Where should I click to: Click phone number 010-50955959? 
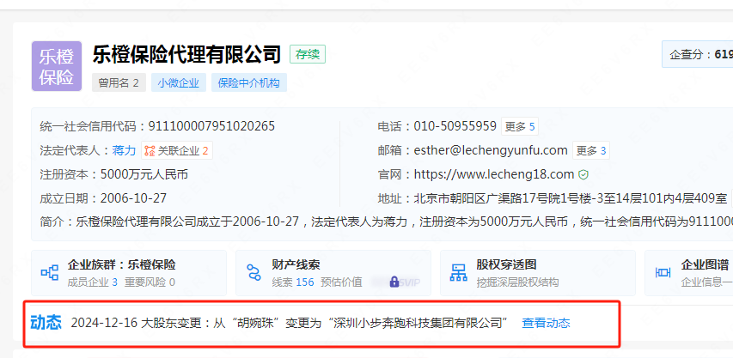[455, 126]
